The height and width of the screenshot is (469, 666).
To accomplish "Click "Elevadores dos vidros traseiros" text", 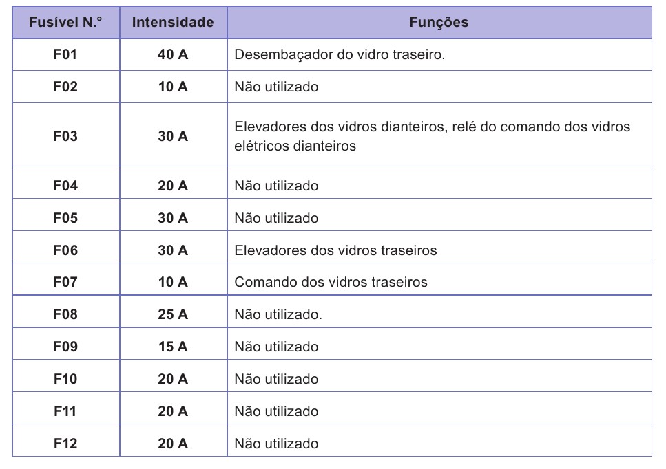I will [335, 250].
